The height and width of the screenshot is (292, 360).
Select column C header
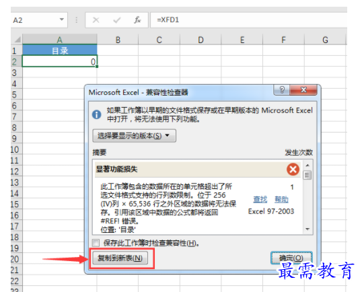pyautogui.click(x=159, y=40)
